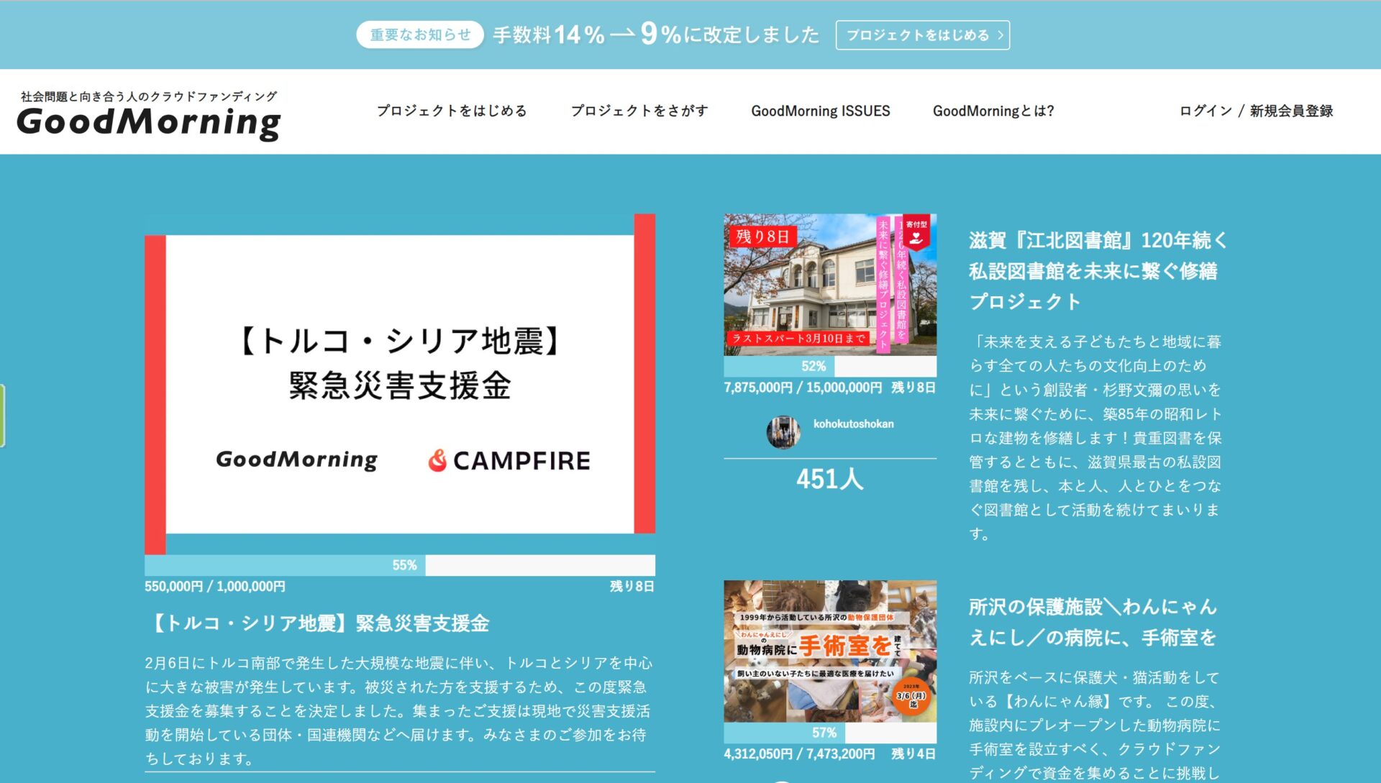The width and height of the screenshot is (1381, 783).
Task: Click the kohokutoshokan username
Action: tap(854, 424)
